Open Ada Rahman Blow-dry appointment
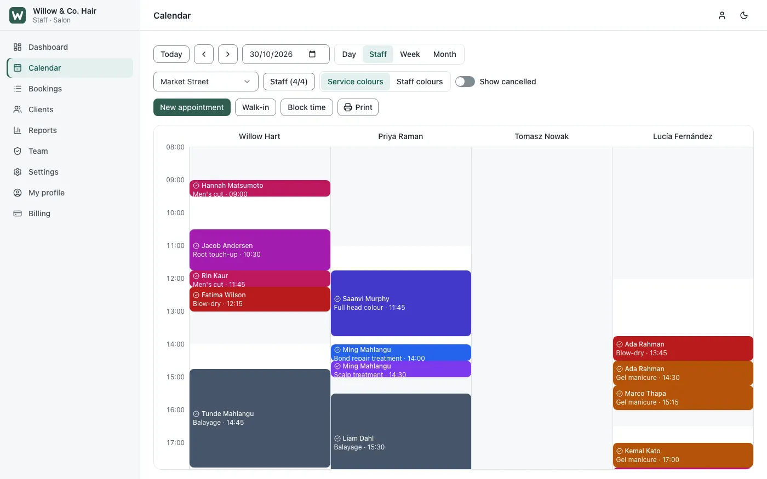 [x=683, y=348]
